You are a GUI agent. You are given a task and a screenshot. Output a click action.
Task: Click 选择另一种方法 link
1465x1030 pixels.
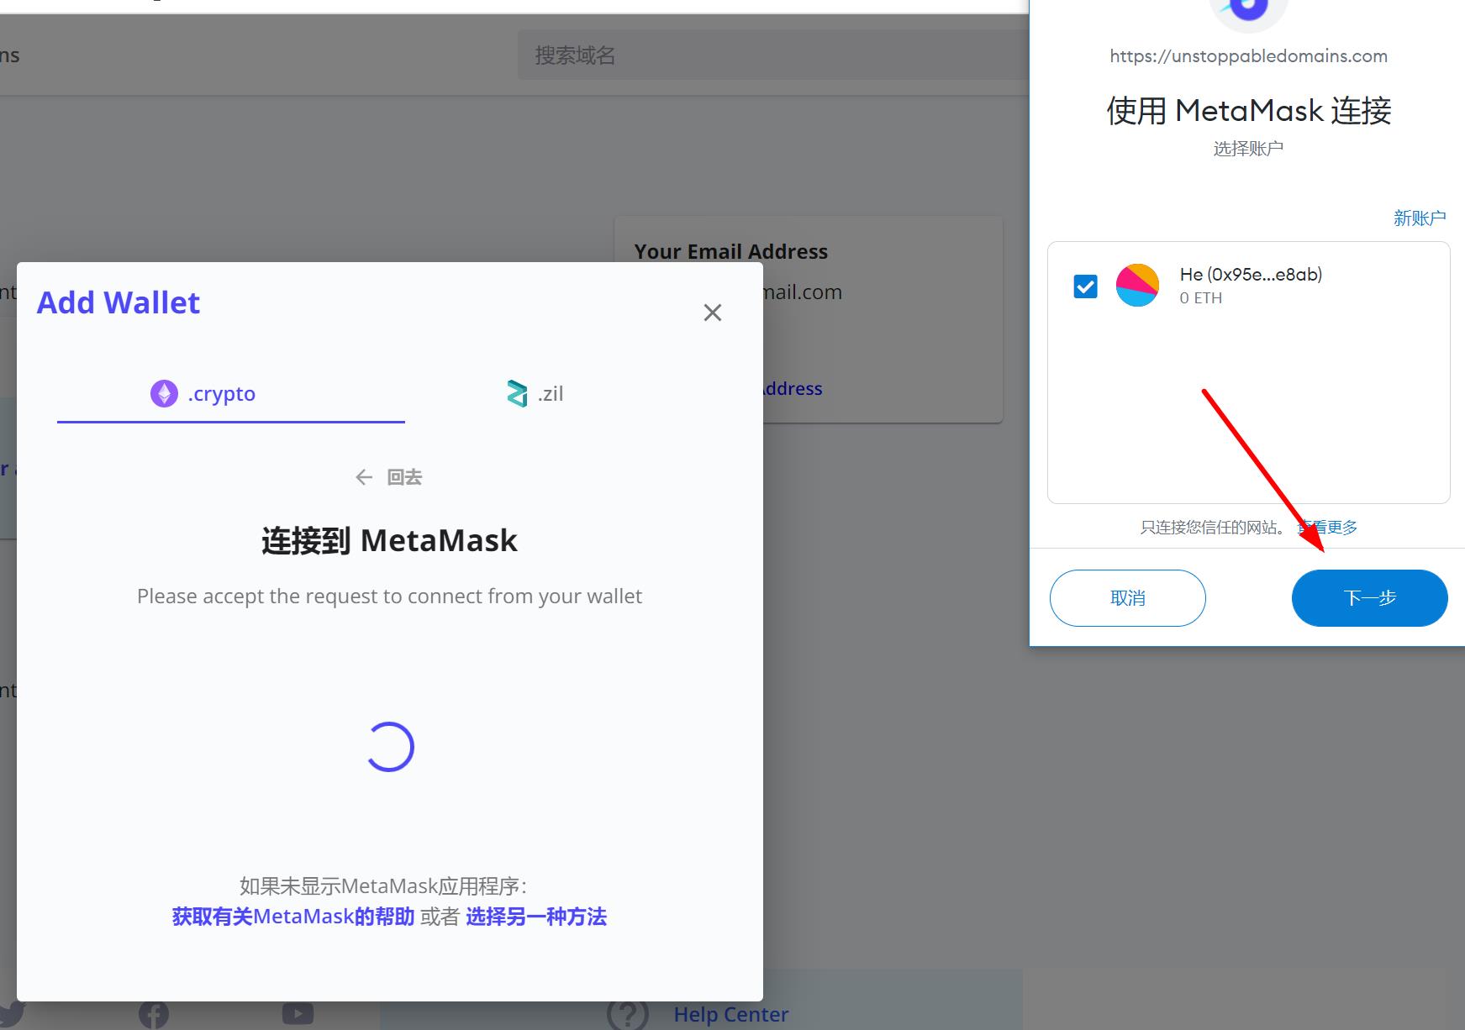[x=536, y=917]
